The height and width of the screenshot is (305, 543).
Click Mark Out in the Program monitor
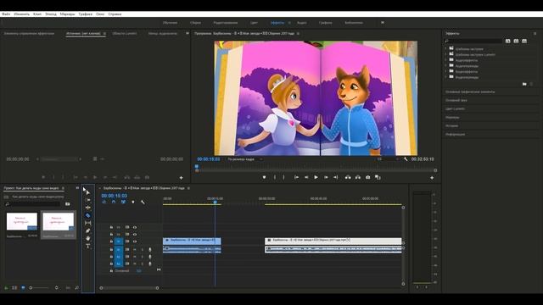[x=283, y=177]
